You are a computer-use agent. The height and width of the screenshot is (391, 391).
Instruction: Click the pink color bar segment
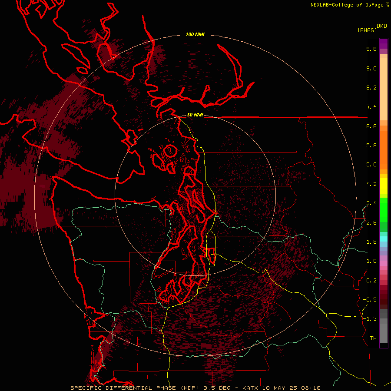pyautogui.click(x=384, y=263)
